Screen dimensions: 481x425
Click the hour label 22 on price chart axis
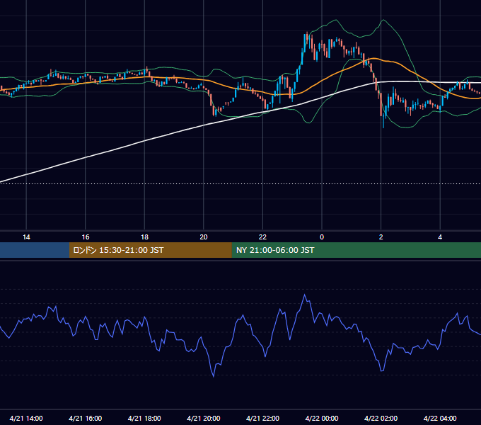coord(262,237)
